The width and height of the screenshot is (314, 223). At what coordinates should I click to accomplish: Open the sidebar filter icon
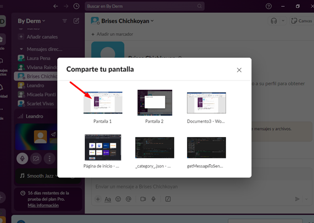tap(65, 21)
